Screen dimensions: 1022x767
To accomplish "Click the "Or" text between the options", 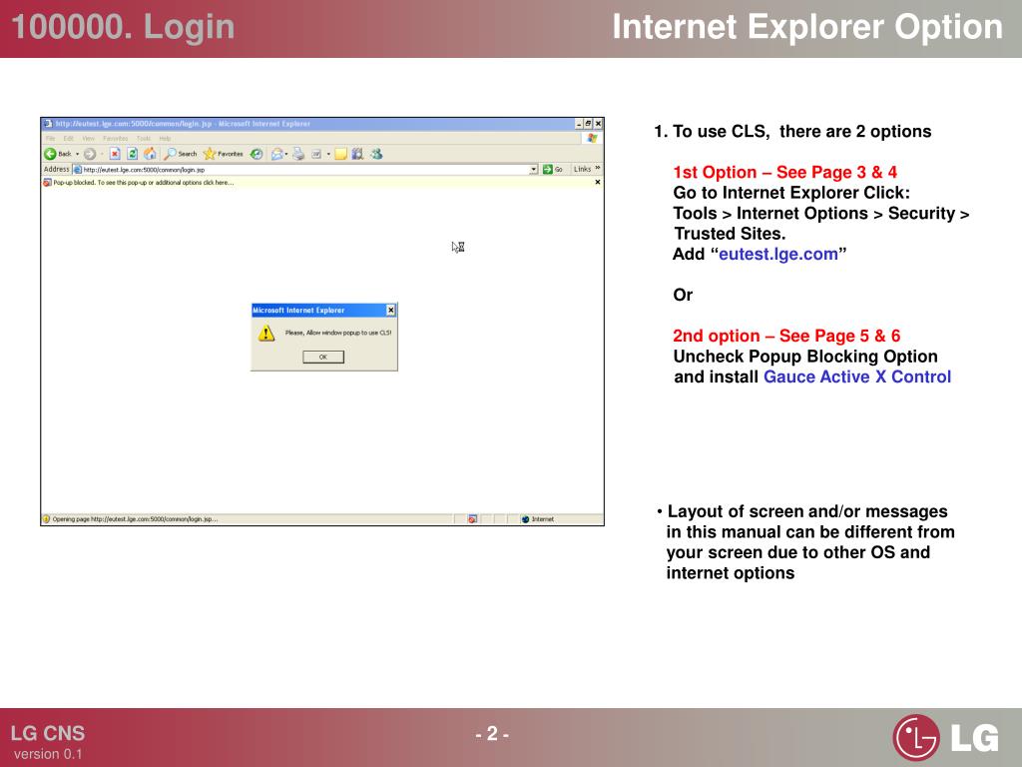I will point(683,295).
